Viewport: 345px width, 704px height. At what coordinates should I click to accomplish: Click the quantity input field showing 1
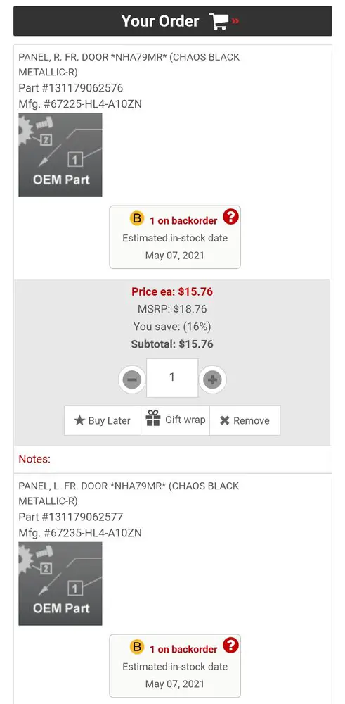coord(172,377)
